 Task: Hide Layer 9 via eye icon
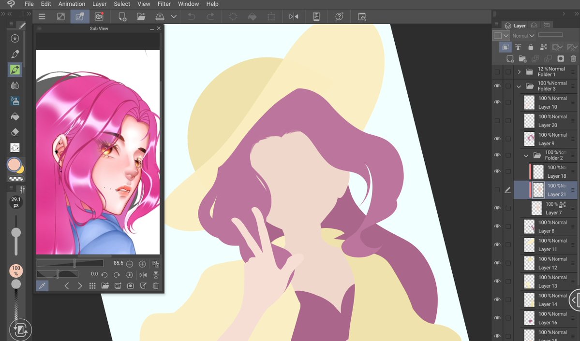[497, 139]
